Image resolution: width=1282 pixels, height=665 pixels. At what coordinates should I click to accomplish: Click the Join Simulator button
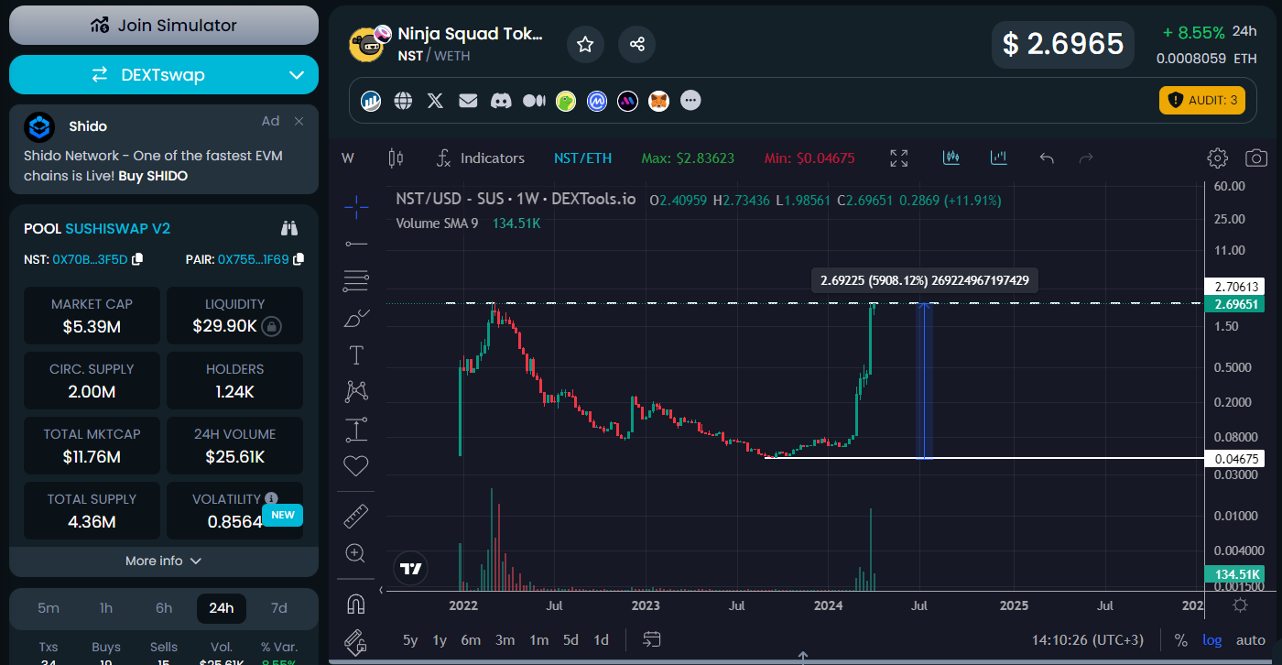click(x=164, y=26)
